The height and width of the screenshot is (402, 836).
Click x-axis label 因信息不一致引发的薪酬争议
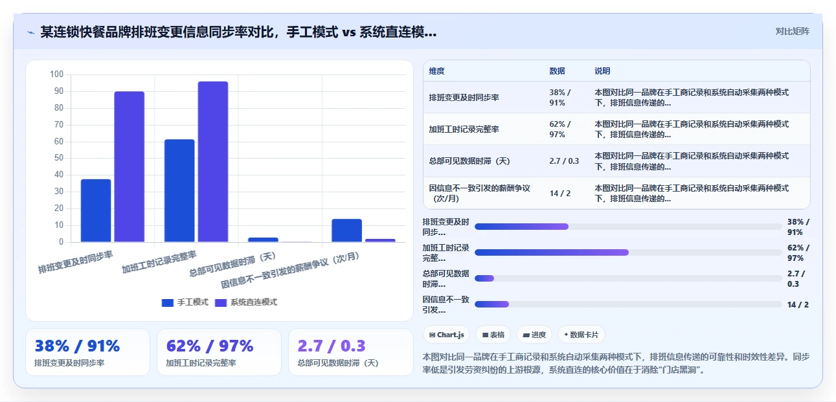[x=291, y=270]
